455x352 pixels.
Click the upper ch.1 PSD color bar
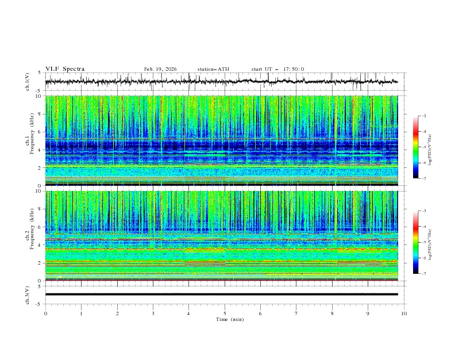click(415, 147)
